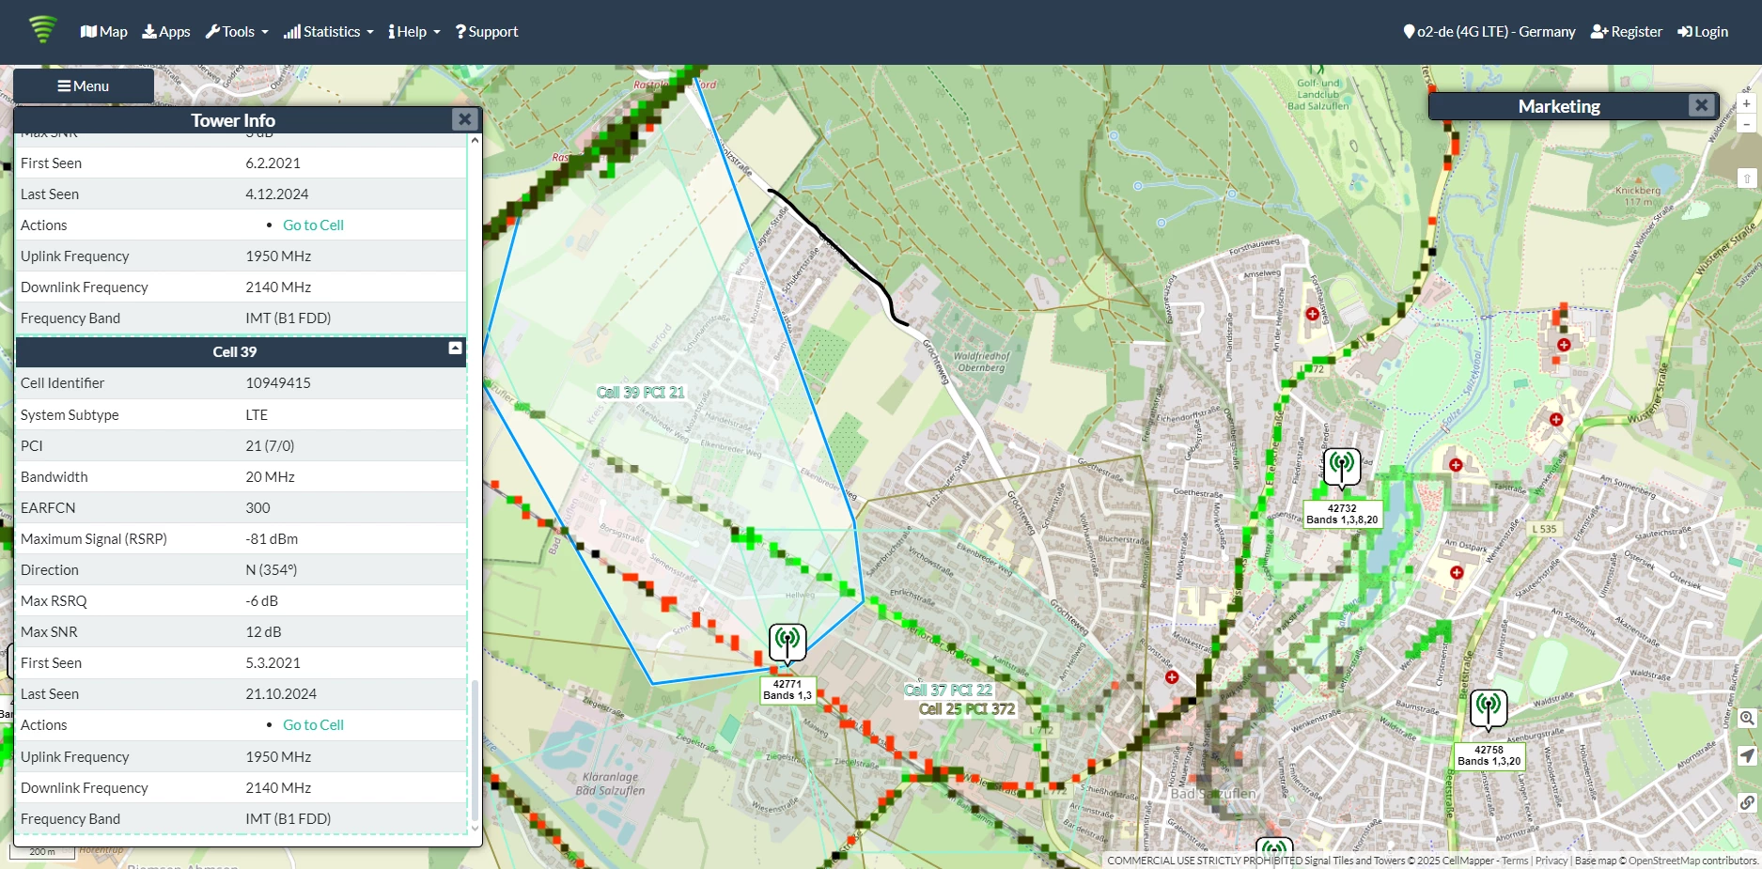Follow the Go to Cell link above Cell 39

click(x=313, y=225)
